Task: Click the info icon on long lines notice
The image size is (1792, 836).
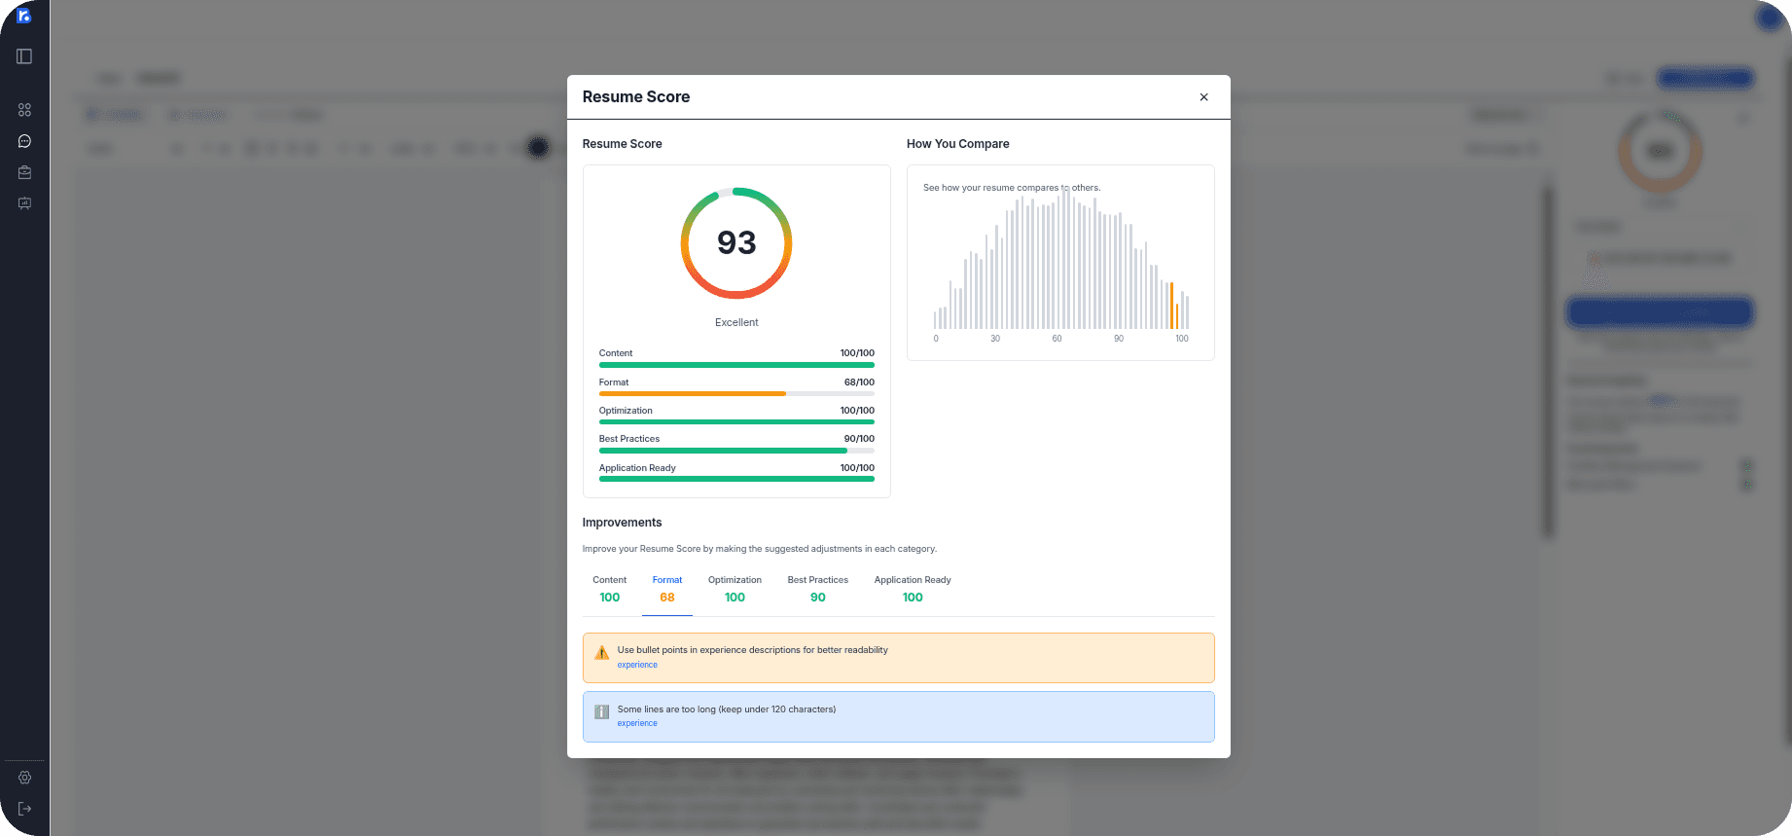Action: (x=602, y=712)
